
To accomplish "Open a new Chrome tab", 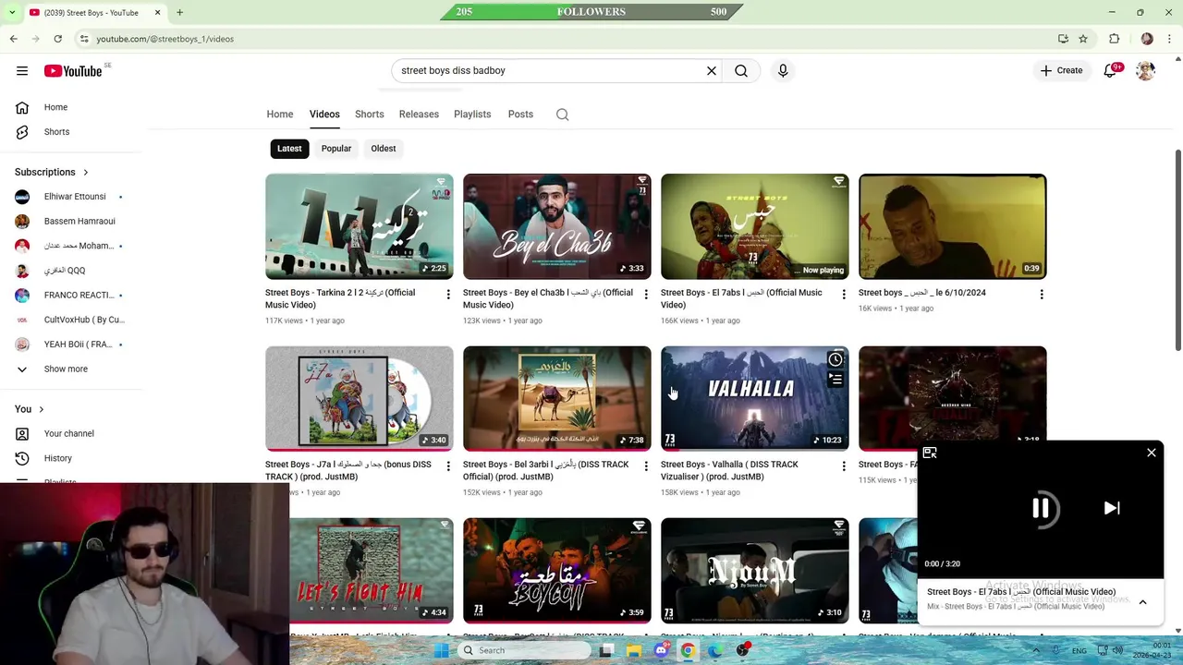I will pyautogui.click(x=180, y=13).
